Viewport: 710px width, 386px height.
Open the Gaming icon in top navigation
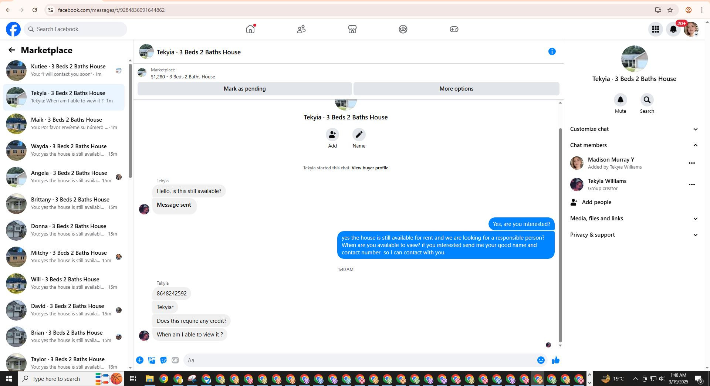[x=454, y=29]
